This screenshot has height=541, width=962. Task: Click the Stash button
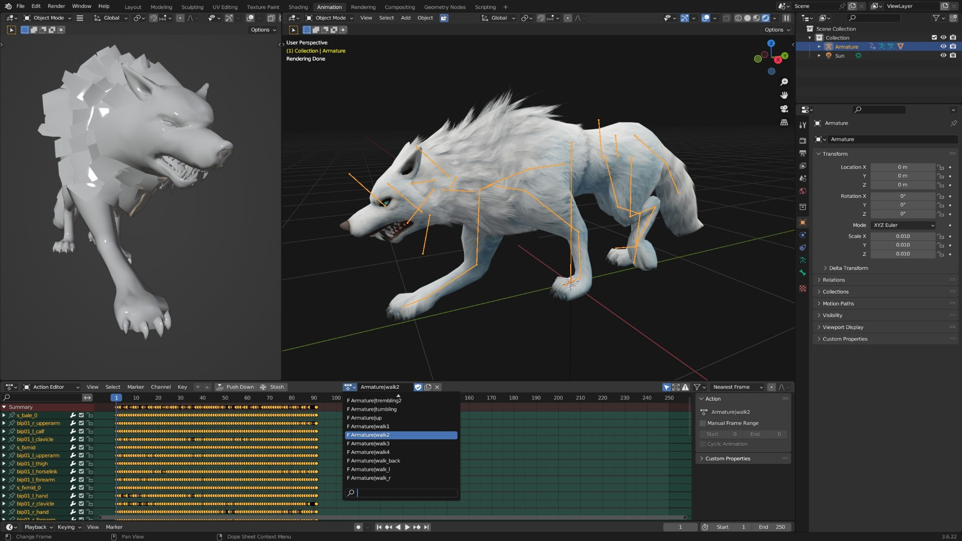tap(273, 387)
